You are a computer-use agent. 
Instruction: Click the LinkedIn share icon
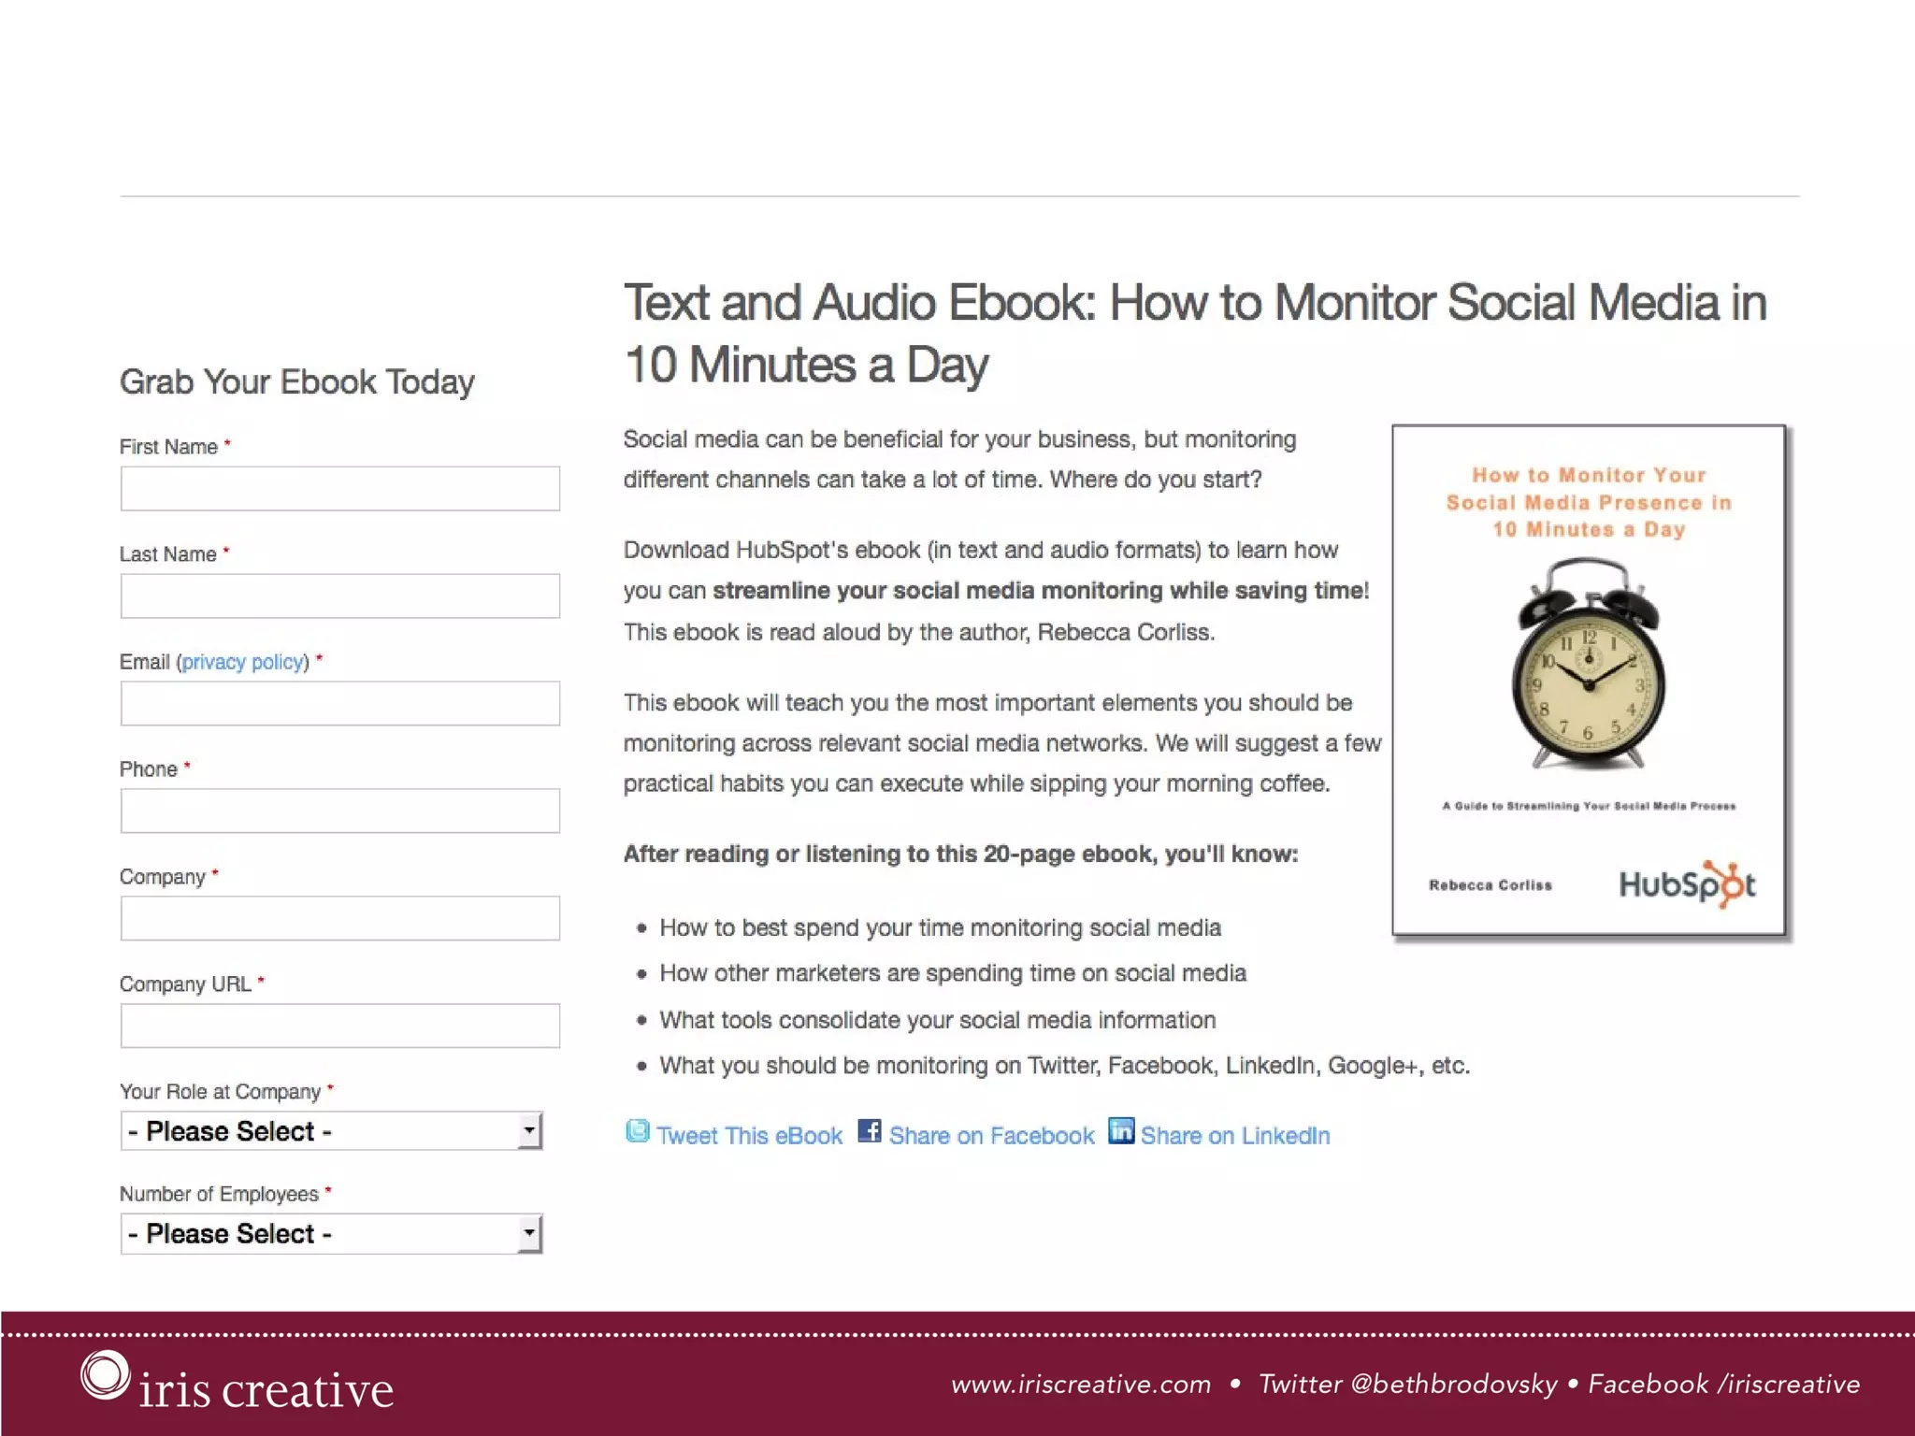click(x=1120, y=1131)
